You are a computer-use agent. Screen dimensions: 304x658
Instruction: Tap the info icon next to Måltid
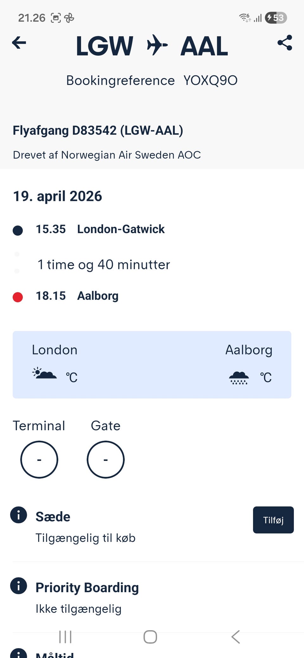[18, 654]
